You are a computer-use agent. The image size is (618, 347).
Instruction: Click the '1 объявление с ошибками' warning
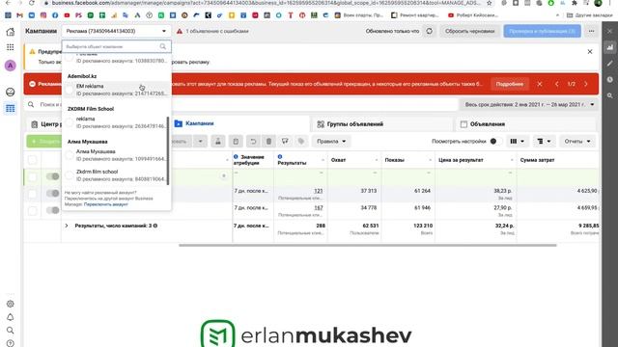[212, 31]
